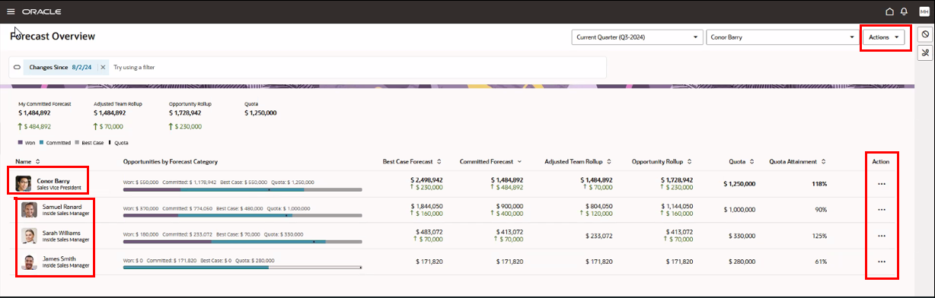Click Conor Barry's profile photo

(x=24, y=183)
